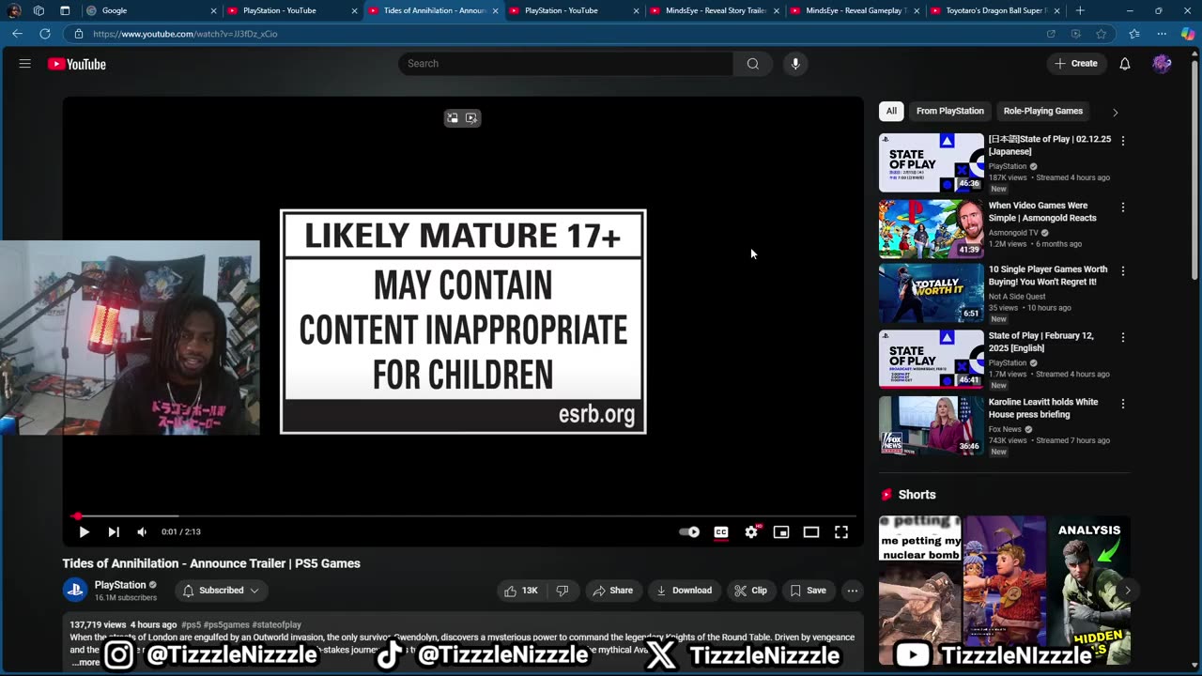1202x676 pixels.
Task: Play the video
Action: (x=84, y=531)
